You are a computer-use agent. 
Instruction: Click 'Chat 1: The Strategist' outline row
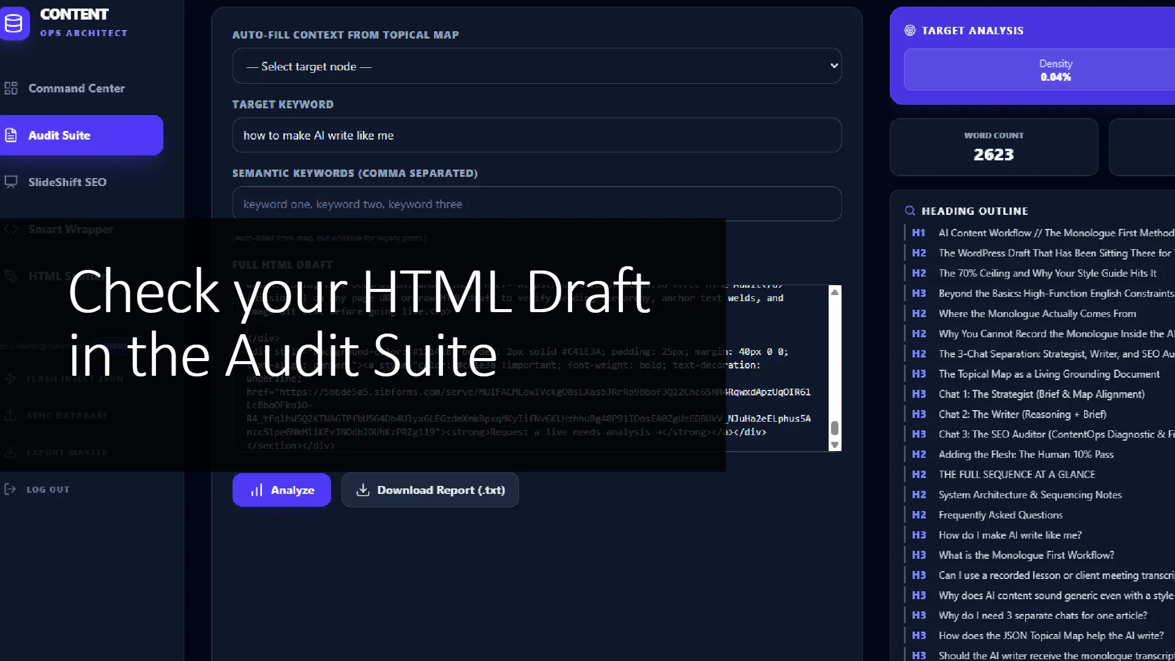1040,394
